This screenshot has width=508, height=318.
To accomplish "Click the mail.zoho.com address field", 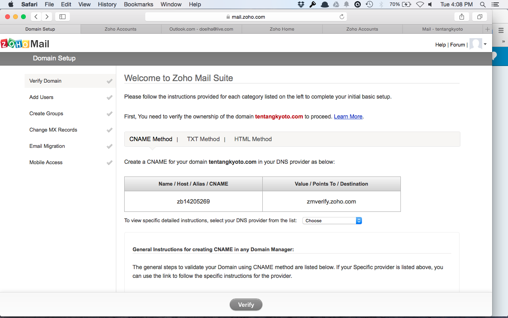I will tap(245, 17).
